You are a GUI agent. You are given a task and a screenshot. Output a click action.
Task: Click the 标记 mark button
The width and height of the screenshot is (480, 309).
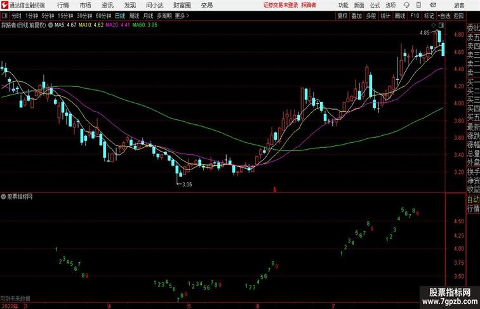point(429,16)
